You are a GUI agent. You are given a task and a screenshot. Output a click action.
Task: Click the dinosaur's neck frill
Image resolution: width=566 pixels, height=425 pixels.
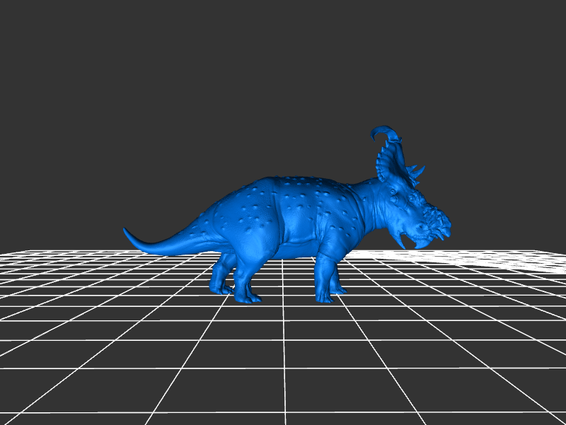click(386, 170)
